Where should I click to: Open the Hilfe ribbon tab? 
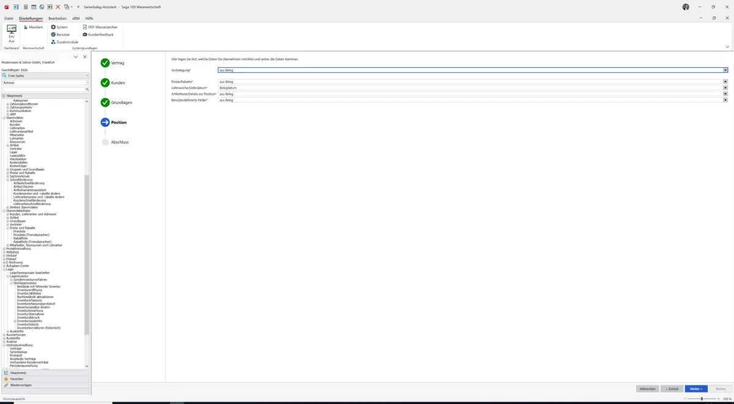[89, 18]
